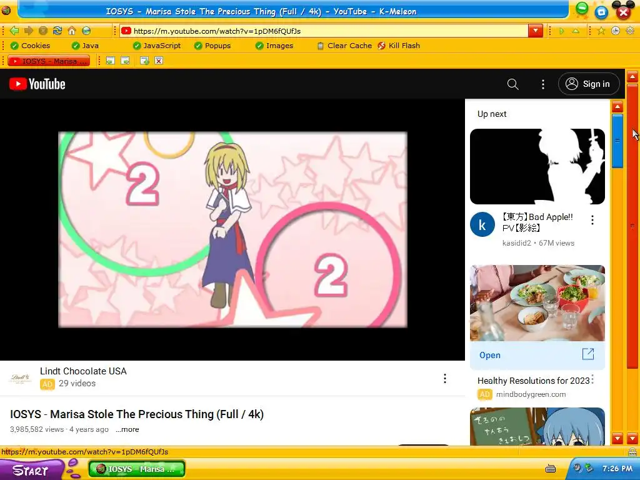
Task: Switch to previous tab icon in tab bar
Action: [110, 61]
